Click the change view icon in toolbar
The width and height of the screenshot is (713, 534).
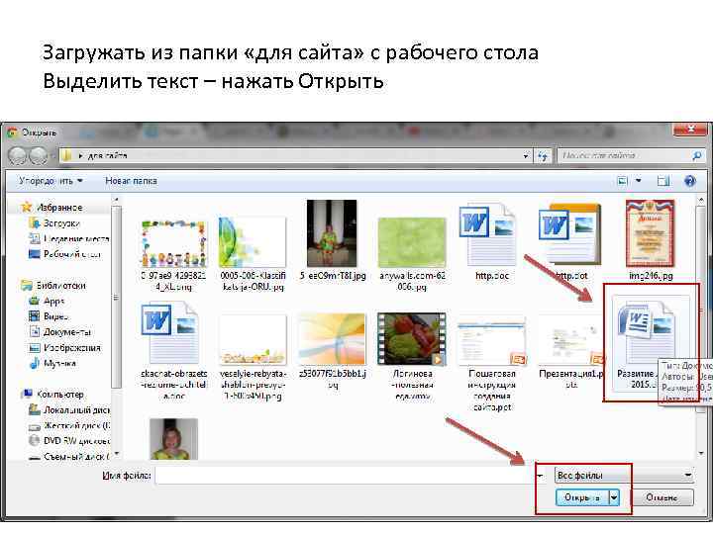pyautogui.click(x=623, y=181)
